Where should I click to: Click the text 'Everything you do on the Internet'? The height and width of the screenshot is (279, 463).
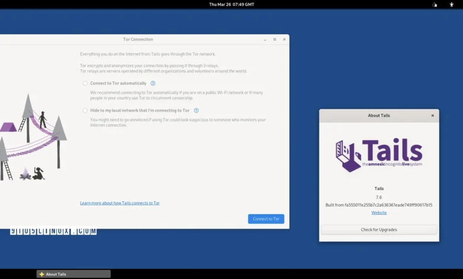(x=148, y=54)
